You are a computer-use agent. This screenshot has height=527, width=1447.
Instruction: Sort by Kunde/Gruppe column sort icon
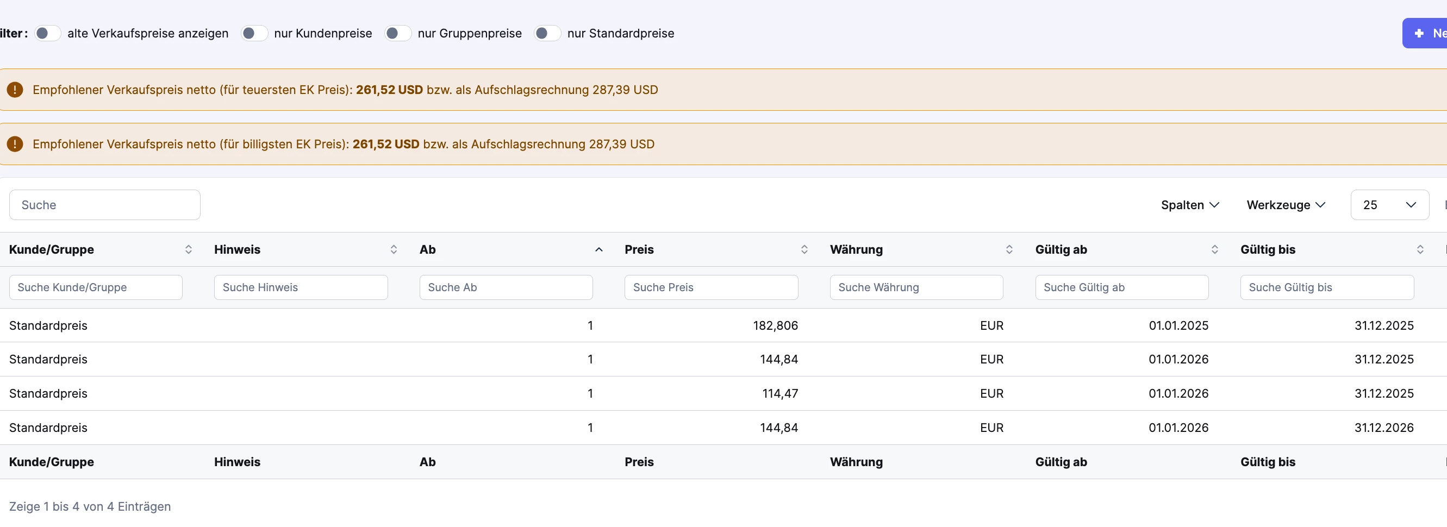[x=189, y=250]
